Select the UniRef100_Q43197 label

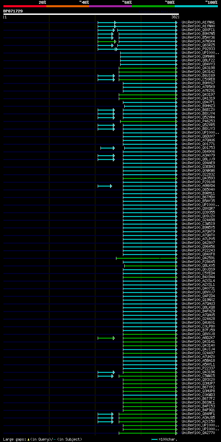[x=198, y=94]
